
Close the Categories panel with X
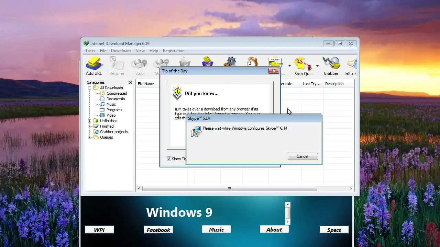130,82
